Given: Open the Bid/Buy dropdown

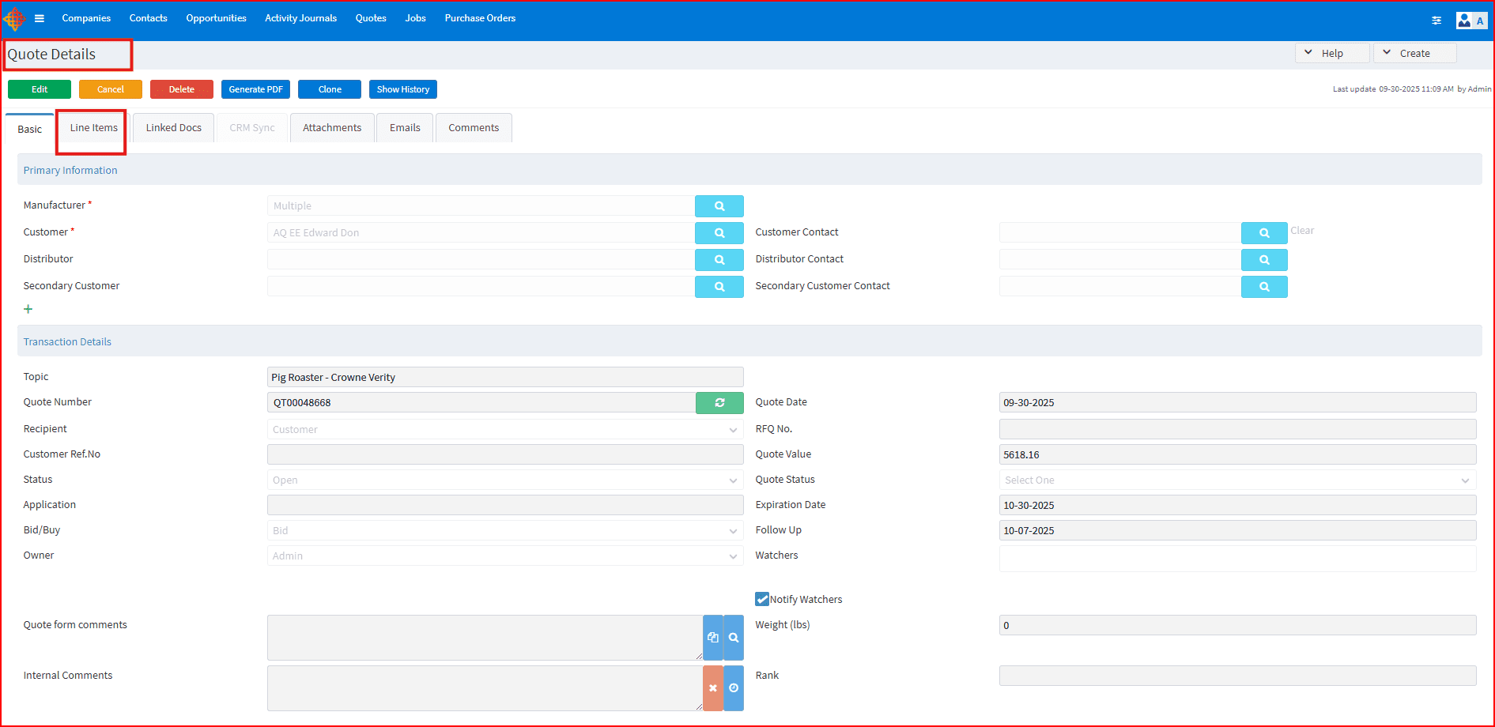Looking at the screenshot, I should pyautogui.click(x=504, y=531).
